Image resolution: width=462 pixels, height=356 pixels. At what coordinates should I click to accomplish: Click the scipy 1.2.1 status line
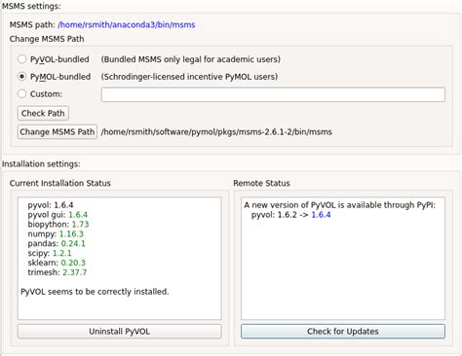[50, 253]
